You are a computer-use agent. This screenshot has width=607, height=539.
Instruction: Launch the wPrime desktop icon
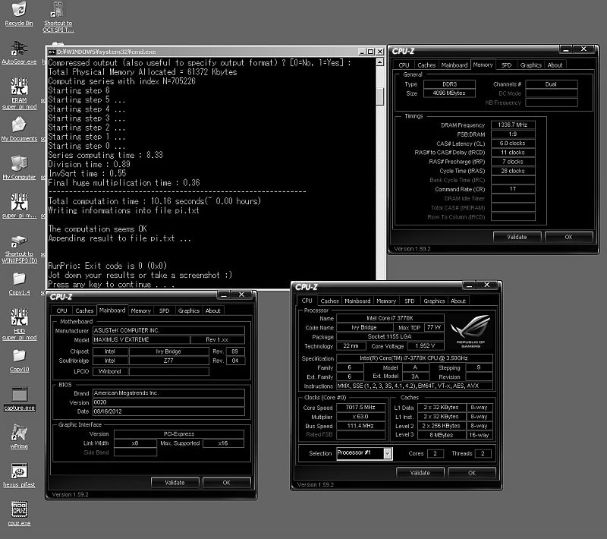[19, 437]
